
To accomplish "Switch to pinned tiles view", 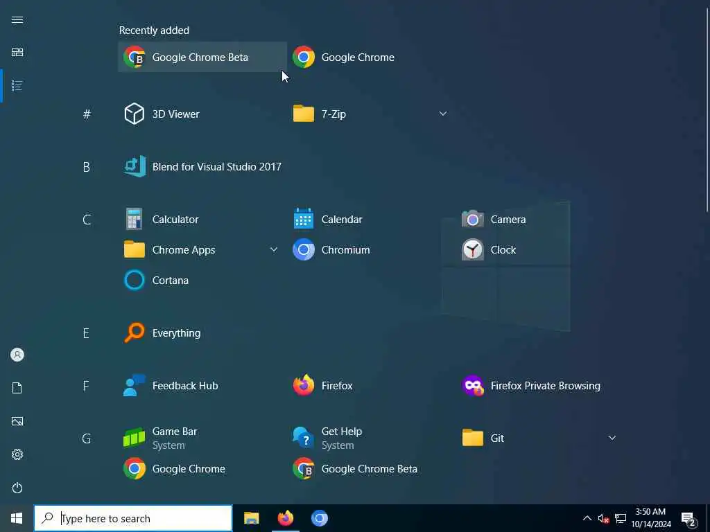I will pyautogui.click(x=17, y=53).
